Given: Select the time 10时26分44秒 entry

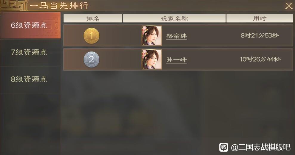Looking at the screenshot, I should pyautogui.click(x=260, y=59).
